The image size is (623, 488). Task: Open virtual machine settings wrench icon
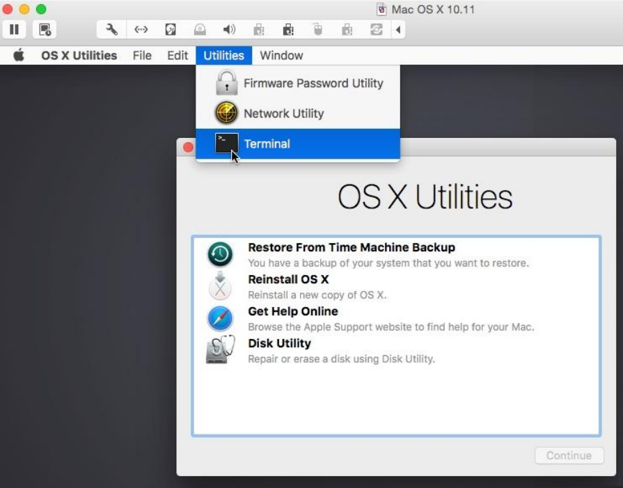[111, 30]
